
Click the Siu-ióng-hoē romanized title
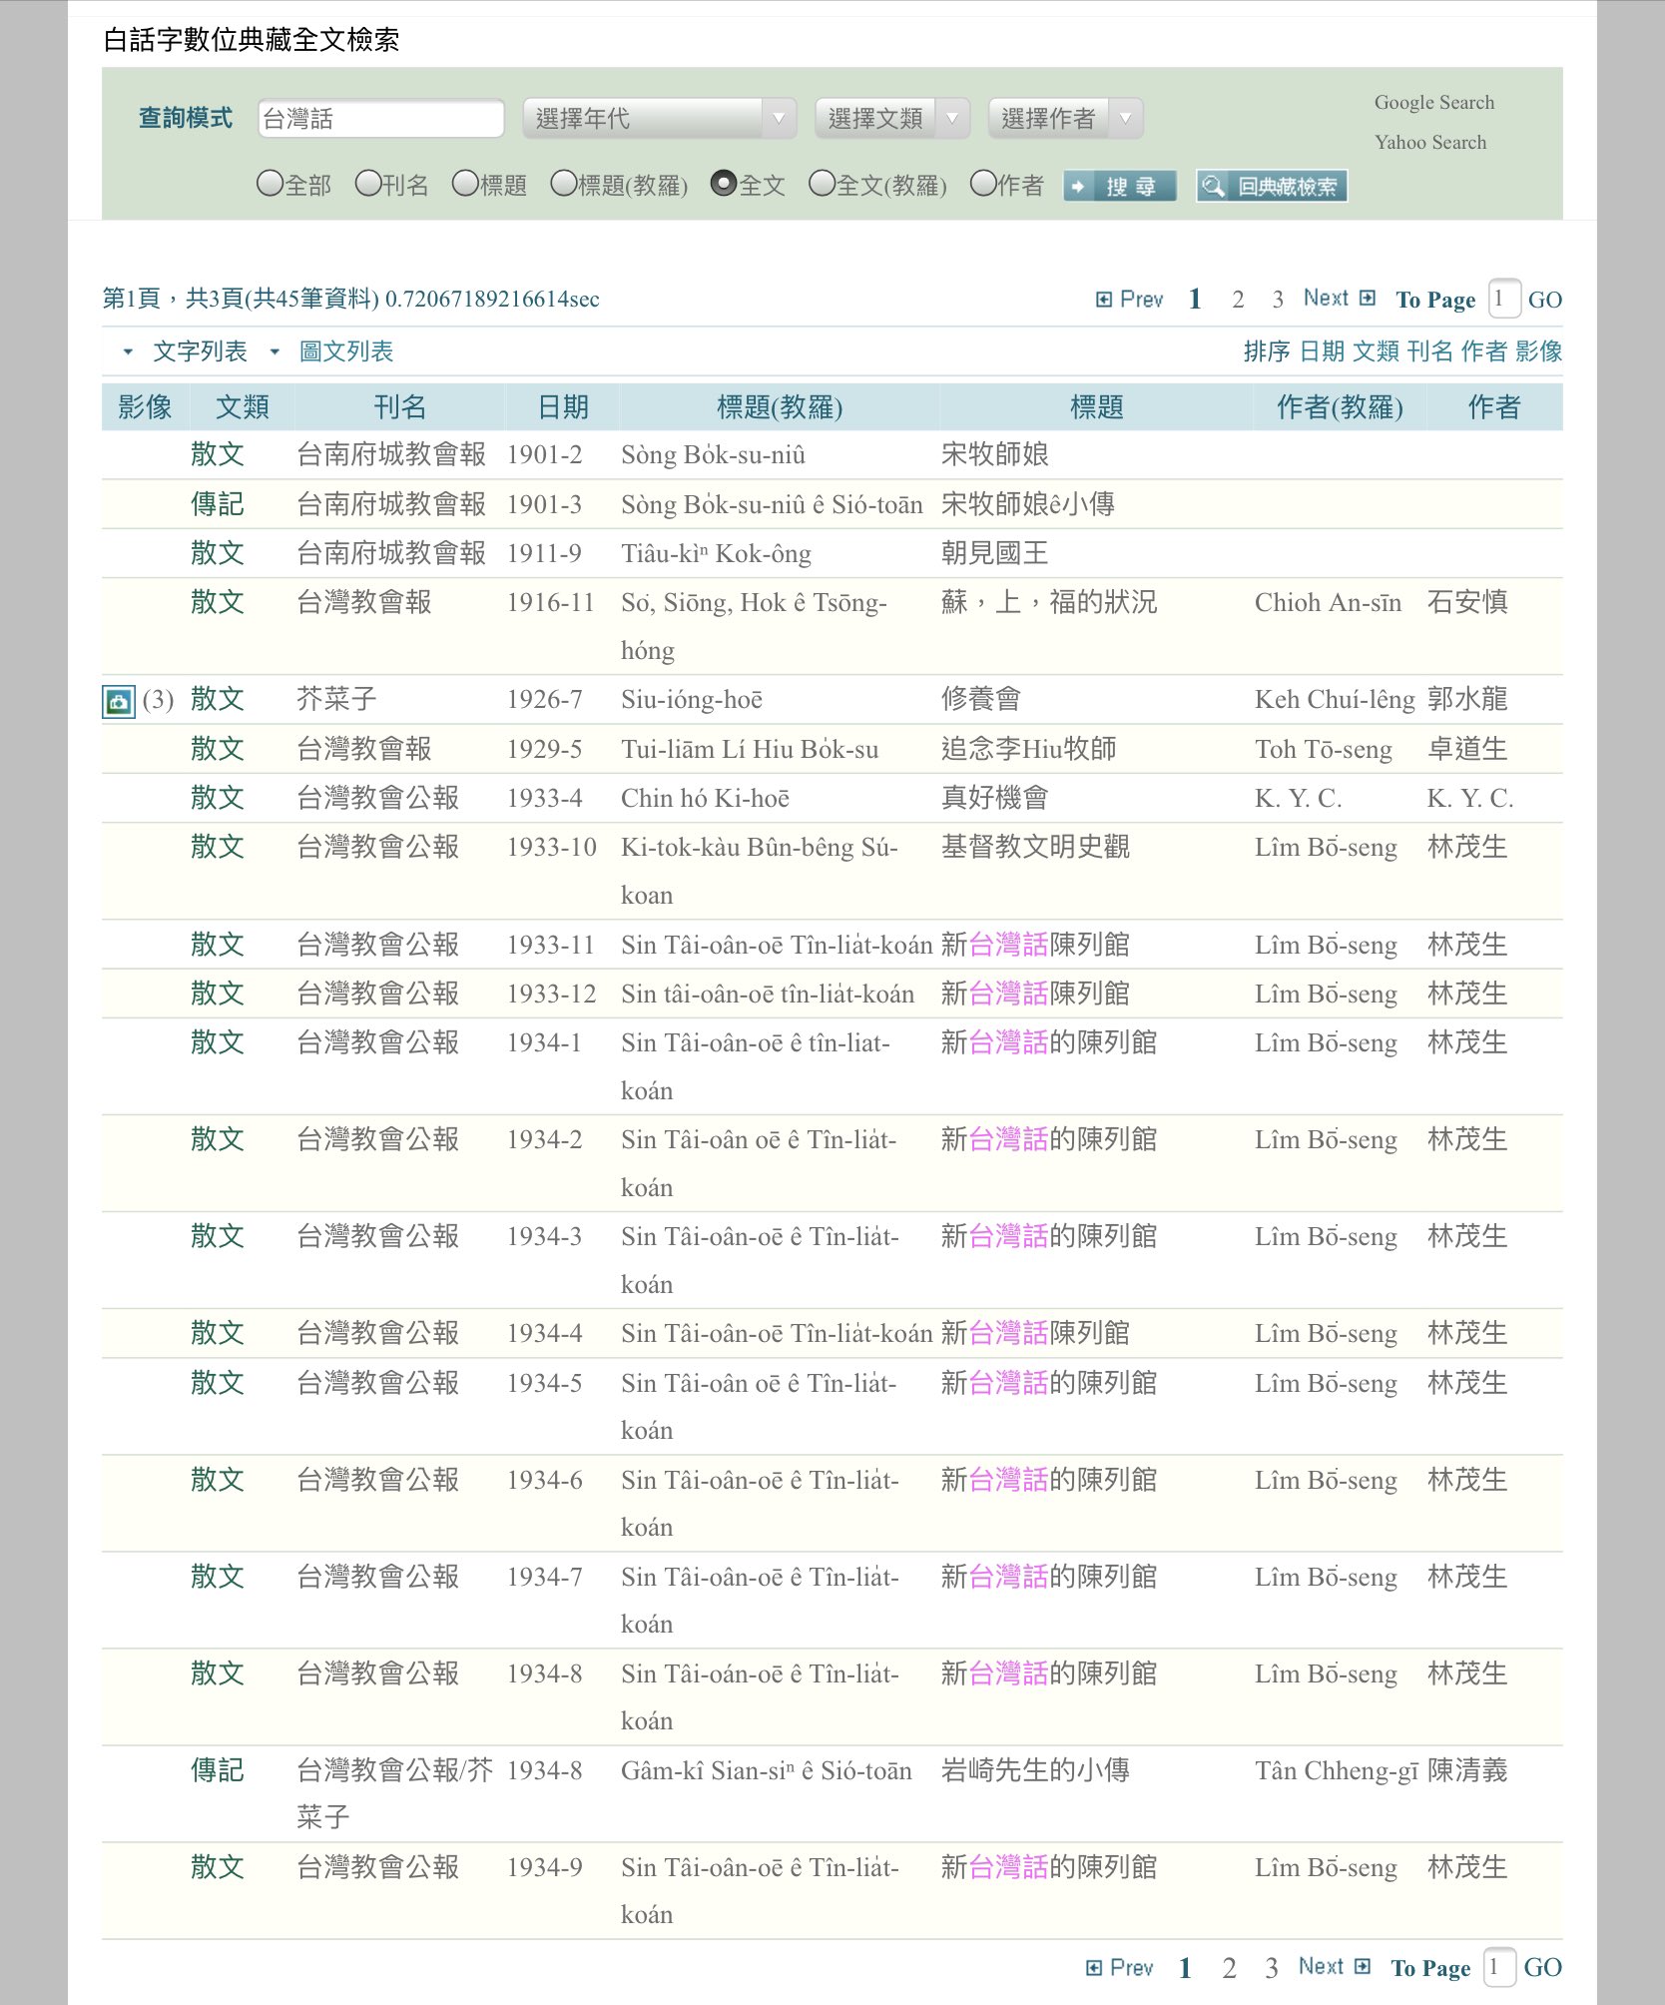691,700
